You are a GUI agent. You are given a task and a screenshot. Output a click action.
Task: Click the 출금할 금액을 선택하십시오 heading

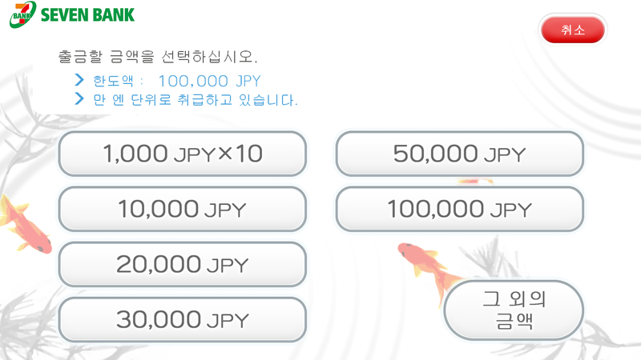coord(158,56)
